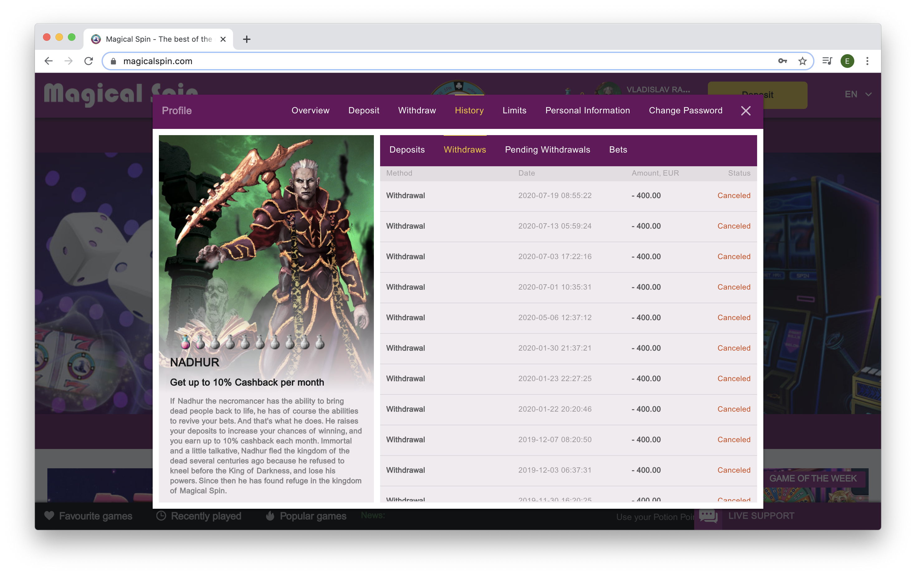Image resolution: width=916 pixels, height=576 pixels.
Task: Open Favourite games link
Action: pyautogui.click(x=95, y=516)
